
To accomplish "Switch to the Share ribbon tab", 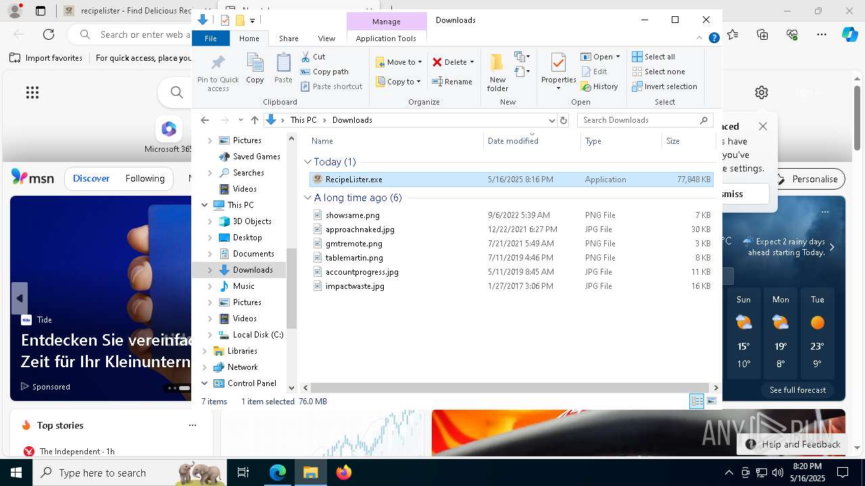I will tap(289, 38).
